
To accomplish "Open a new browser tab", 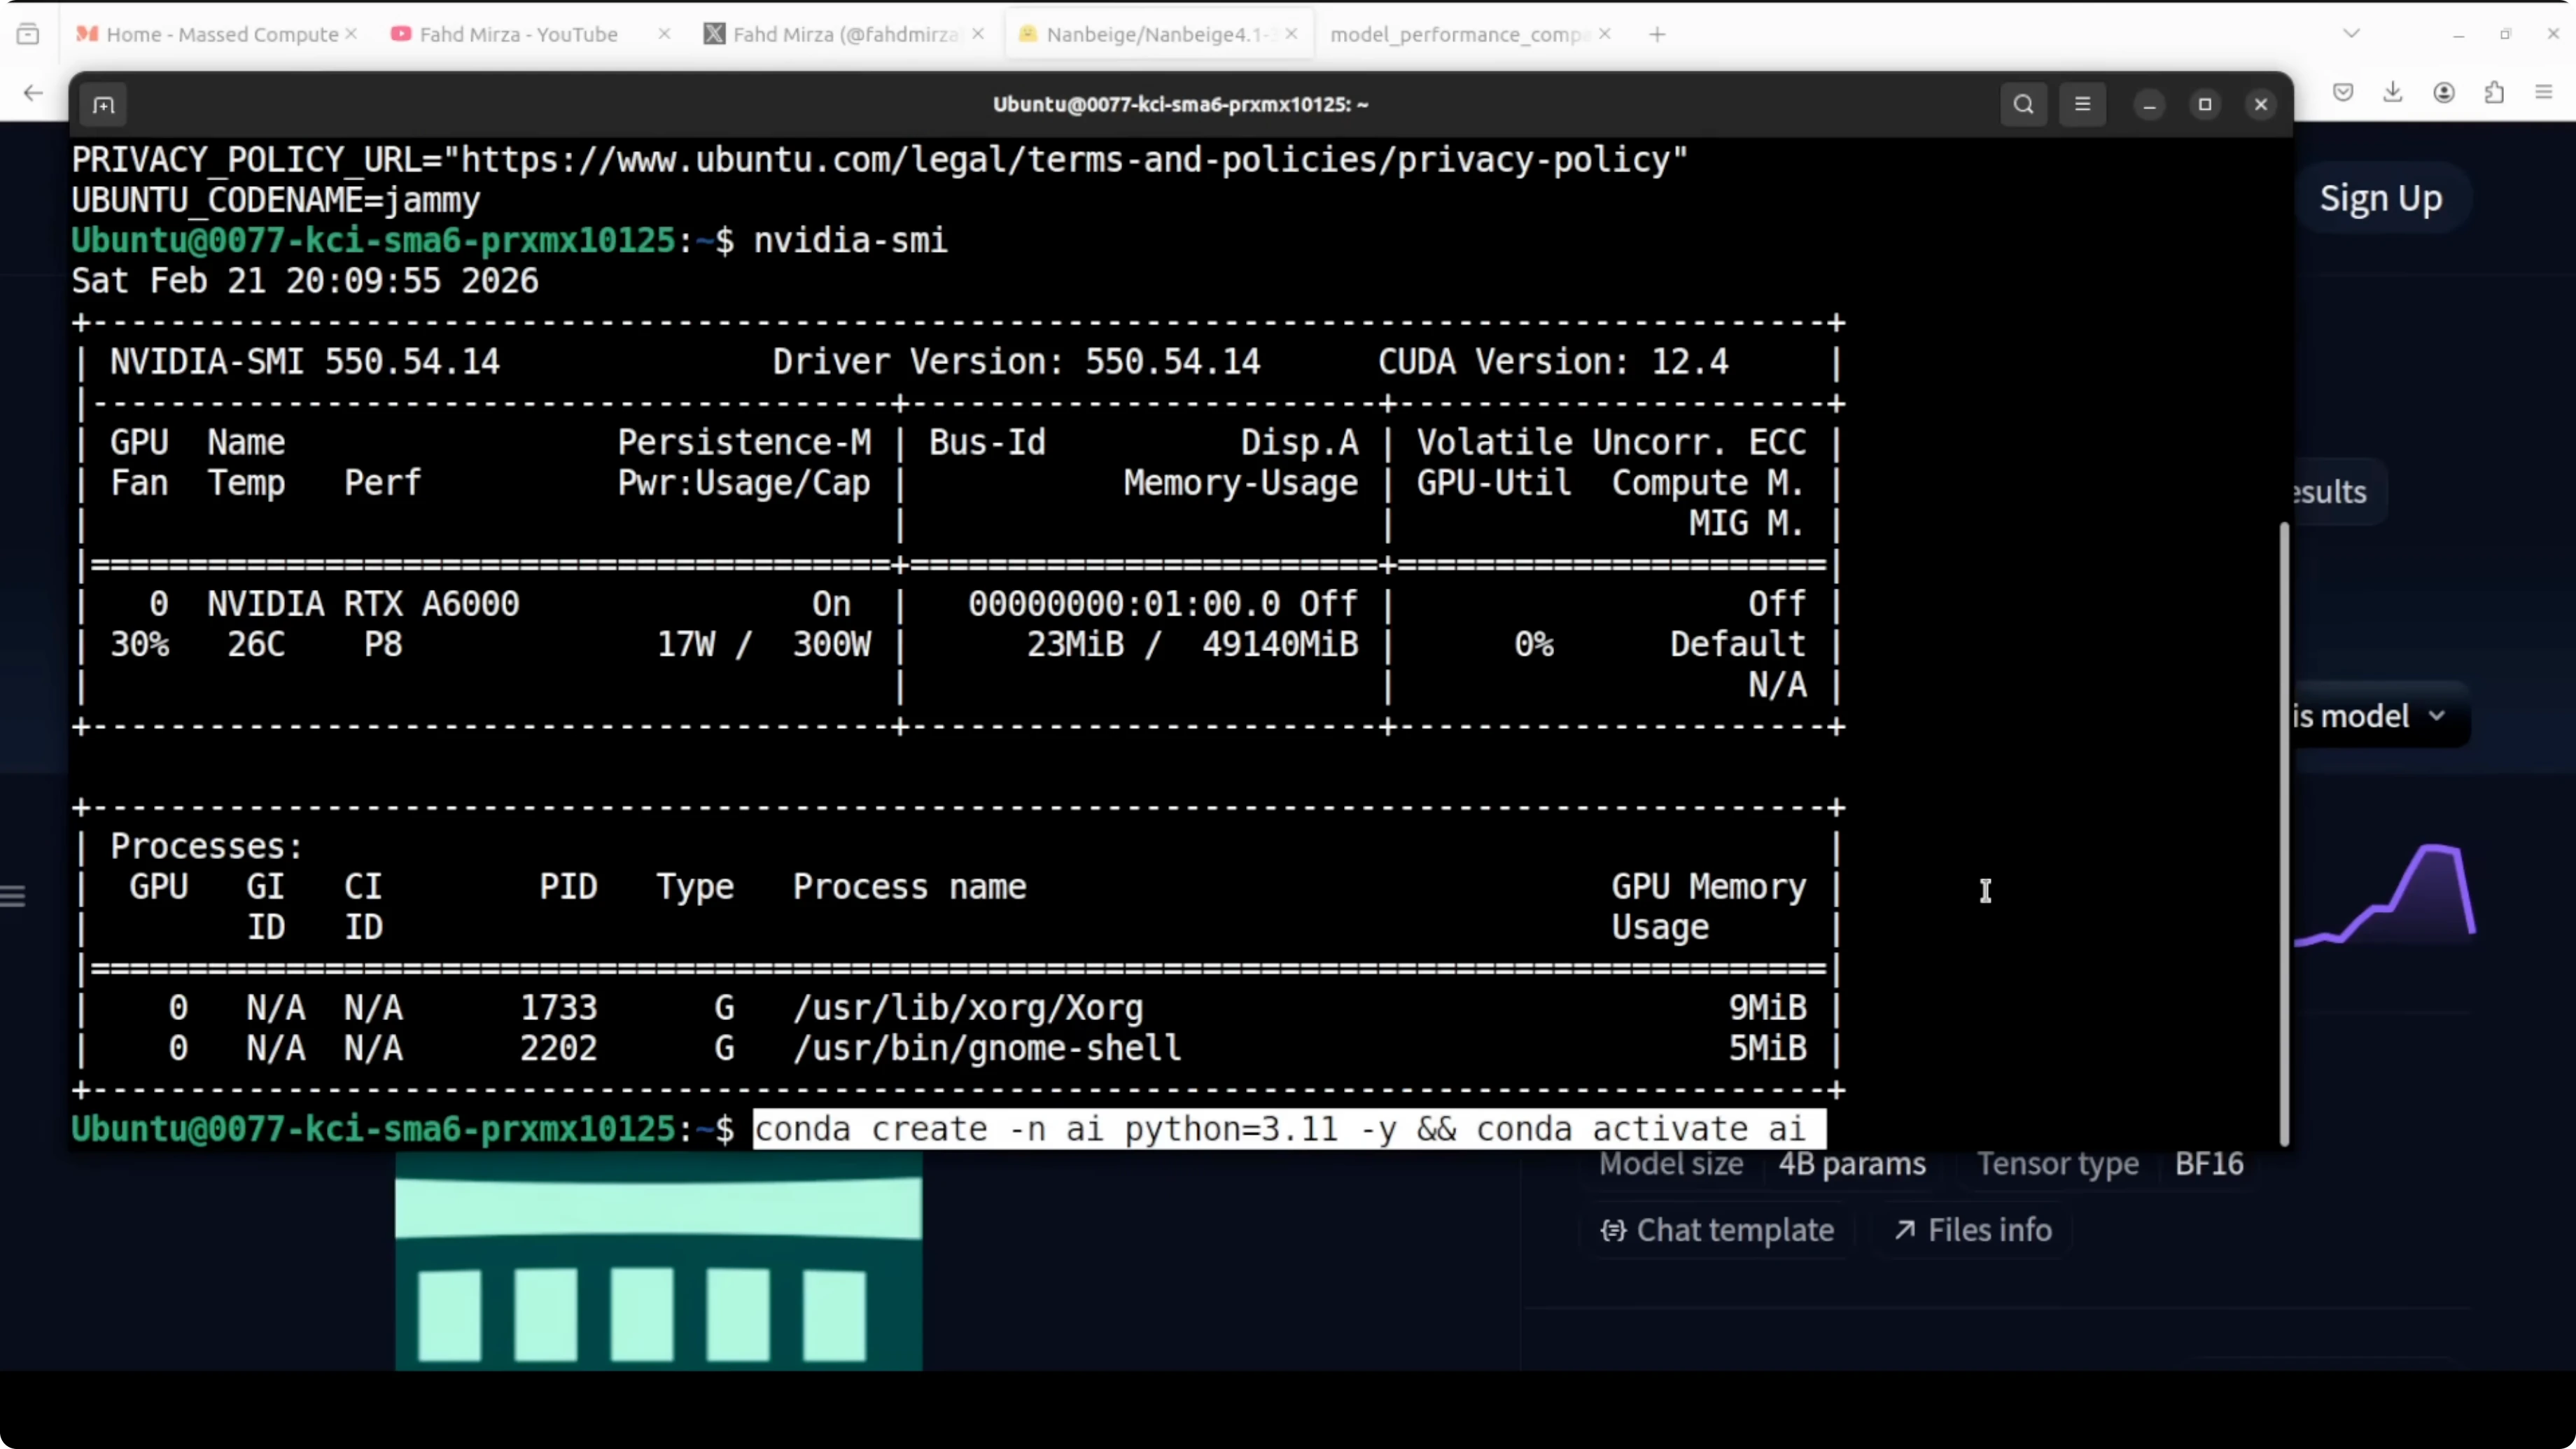I will [x=1657, y=34].
